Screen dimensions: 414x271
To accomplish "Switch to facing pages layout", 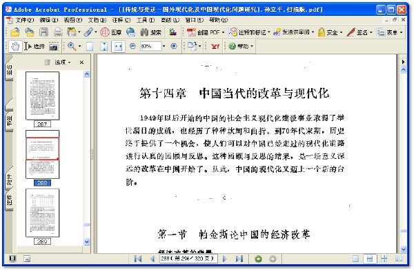I will coord(399,259).
